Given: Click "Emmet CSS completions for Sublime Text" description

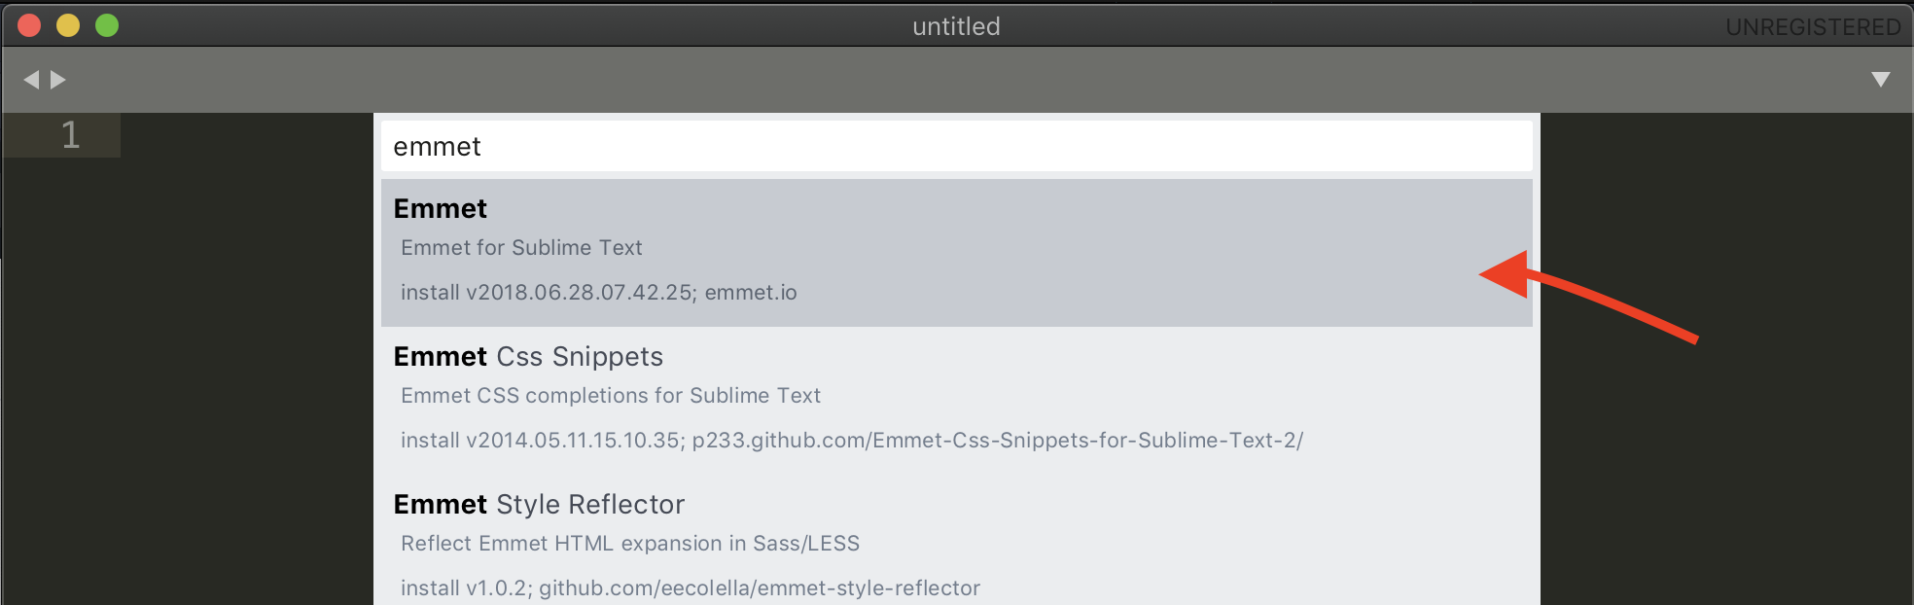Looking at the screenshot, I should [x=611, y=396].
